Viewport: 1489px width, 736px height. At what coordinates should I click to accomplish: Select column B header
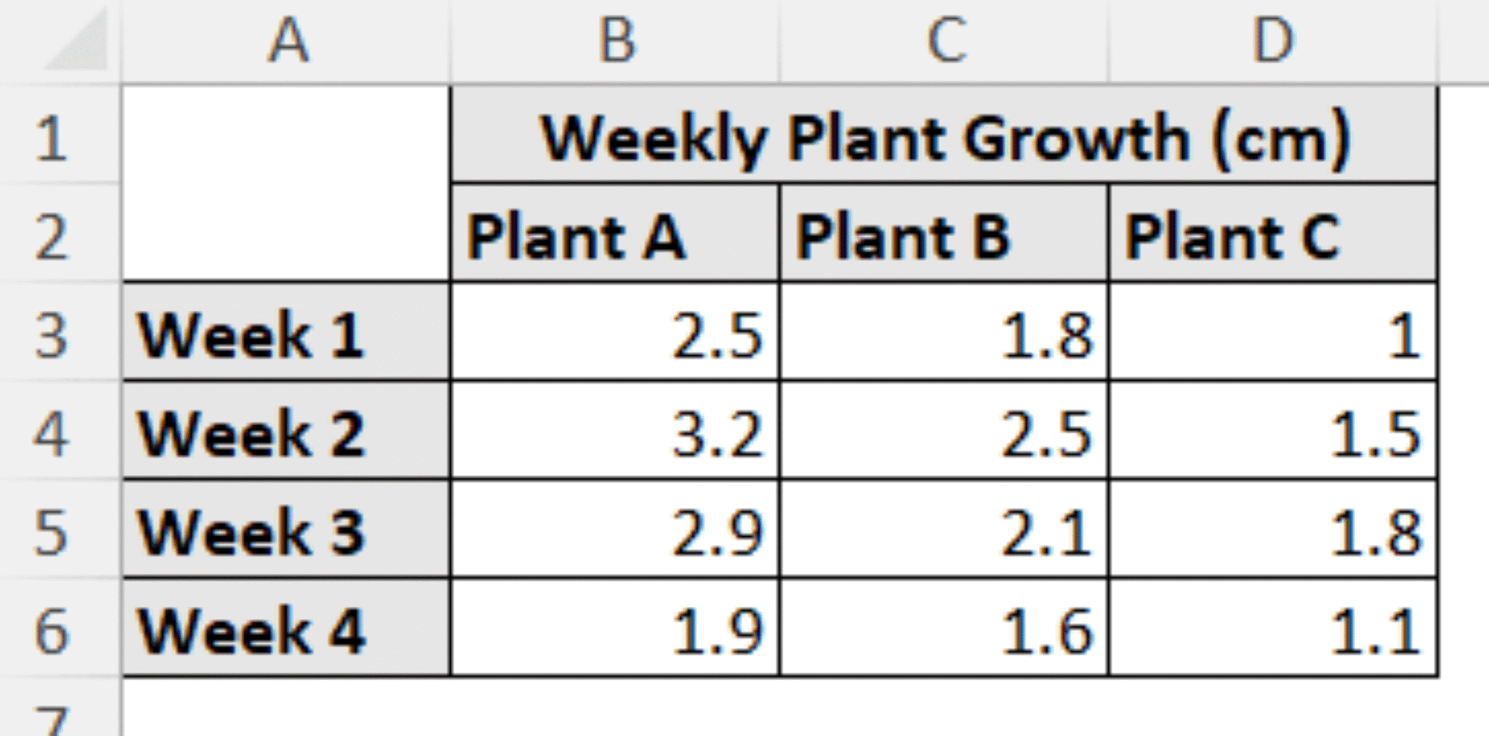click(615, 41)
